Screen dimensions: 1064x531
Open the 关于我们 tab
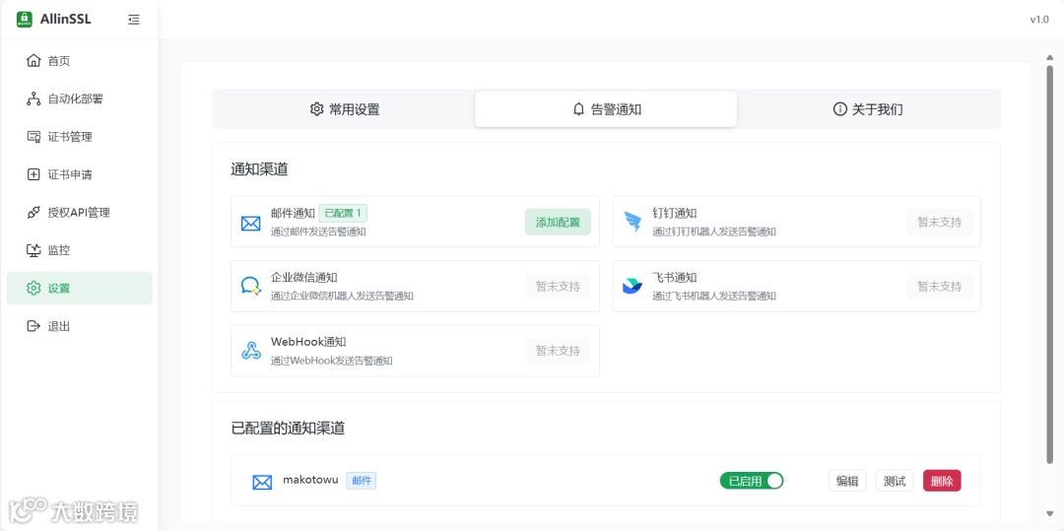(868, 109)
